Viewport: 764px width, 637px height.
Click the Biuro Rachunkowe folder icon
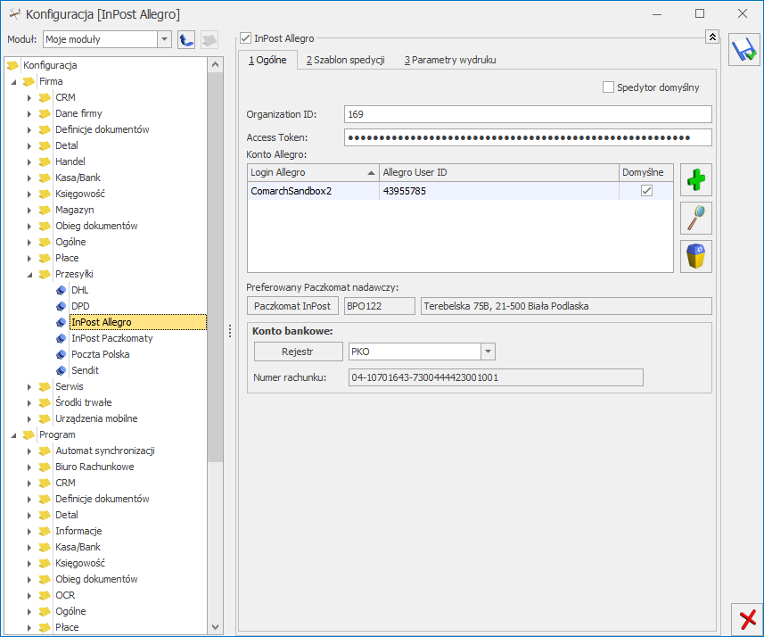[45, 467]
